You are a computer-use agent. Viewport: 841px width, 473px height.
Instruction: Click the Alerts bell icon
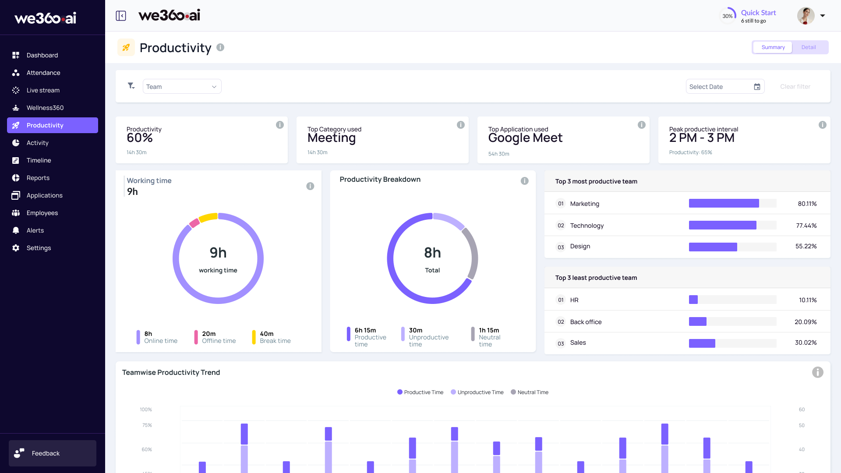point(16,230)
